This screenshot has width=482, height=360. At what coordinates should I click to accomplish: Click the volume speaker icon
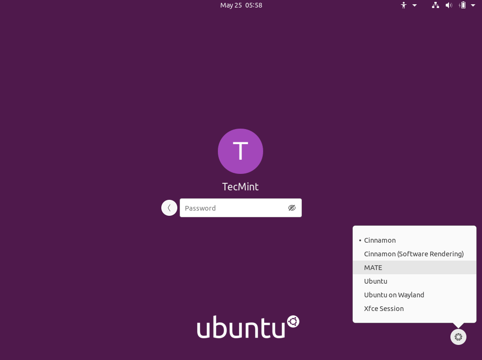(449, 5)
